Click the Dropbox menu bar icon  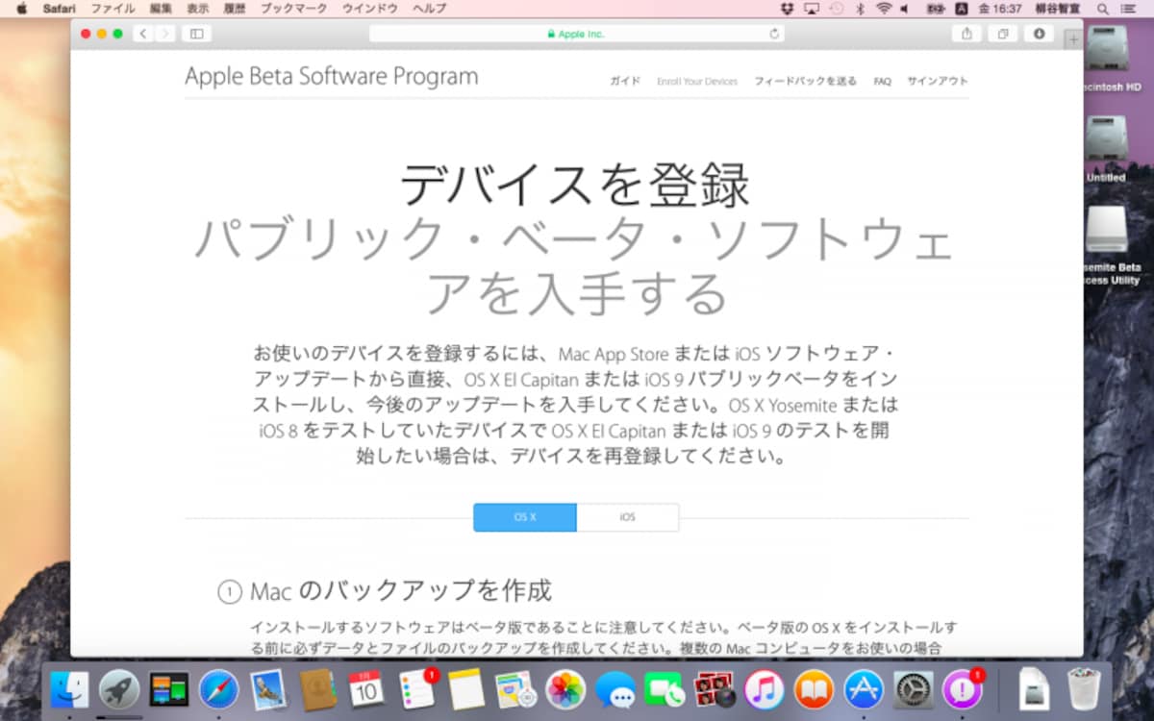pos(787,9)
